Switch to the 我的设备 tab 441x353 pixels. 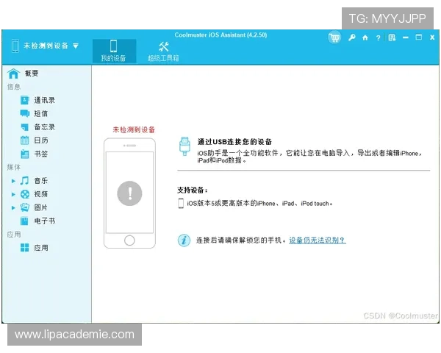coord(114,51)
